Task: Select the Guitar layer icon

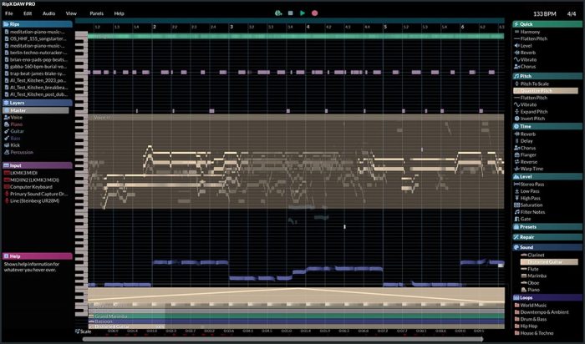Action: (x=7, y=131)
